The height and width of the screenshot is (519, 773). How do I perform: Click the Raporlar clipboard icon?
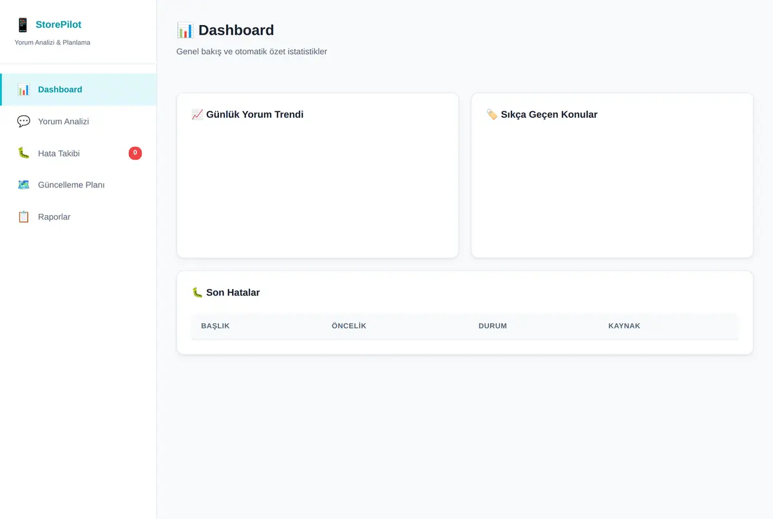click(x=24, y=217)
